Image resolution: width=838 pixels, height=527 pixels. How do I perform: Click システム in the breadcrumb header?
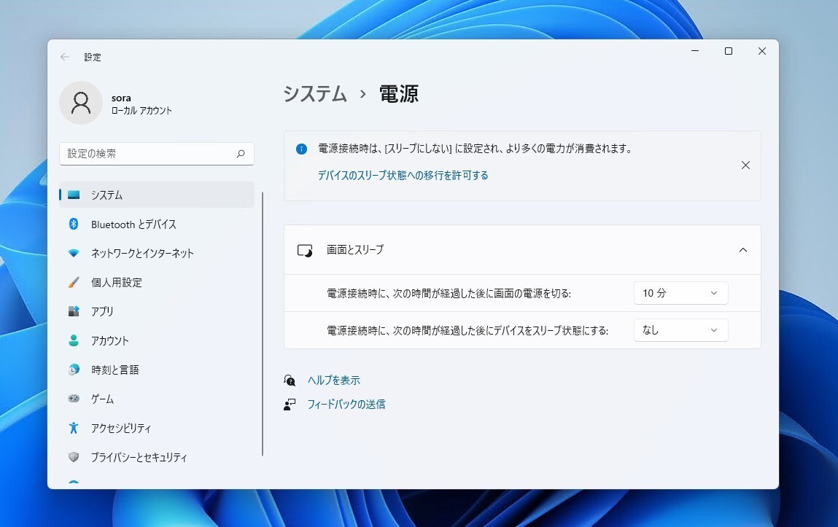(x=315, y=94)
